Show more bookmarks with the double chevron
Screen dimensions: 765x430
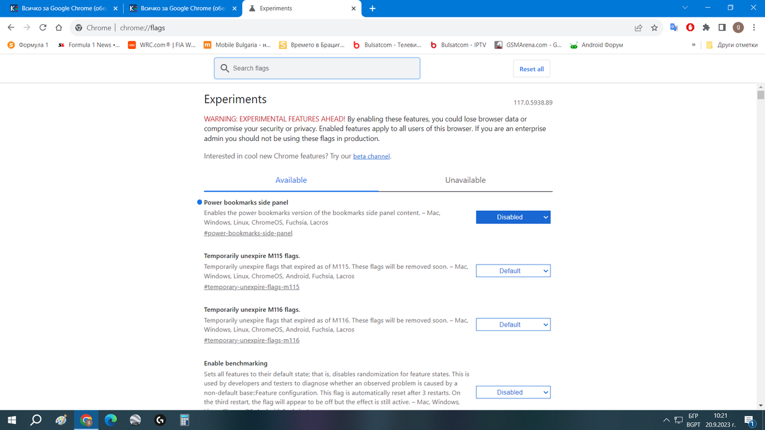[693, 45]
